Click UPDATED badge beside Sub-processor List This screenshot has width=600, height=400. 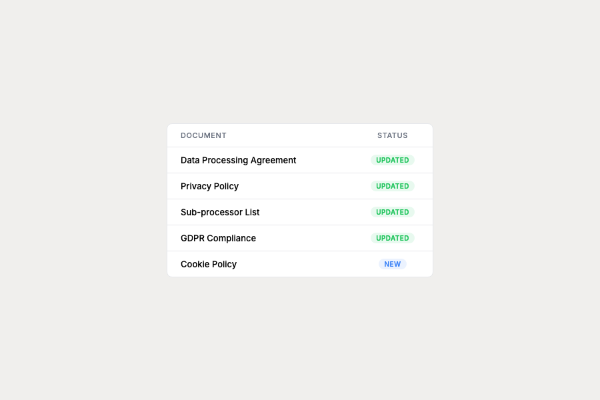coord(392,212)
